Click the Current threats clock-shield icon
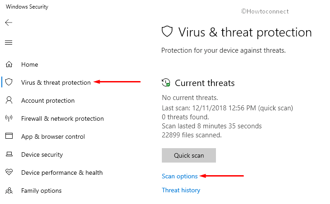 pyautogui.click(x=166, y=82)
